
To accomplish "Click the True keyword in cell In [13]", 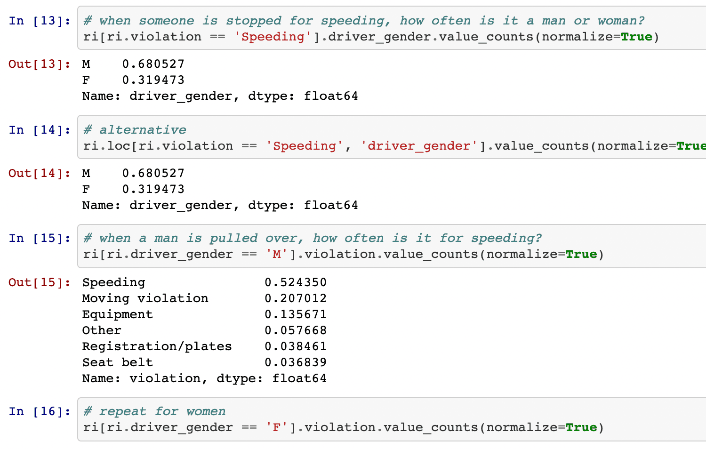I will [x=637, y=37].
